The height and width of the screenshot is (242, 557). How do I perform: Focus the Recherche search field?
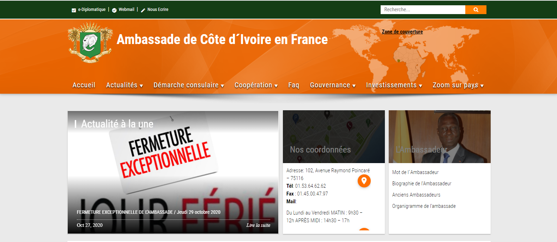click(423, 10)
